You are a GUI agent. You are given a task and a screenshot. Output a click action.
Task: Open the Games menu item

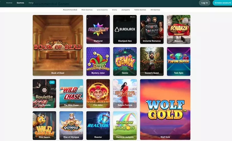pos(21,3)
